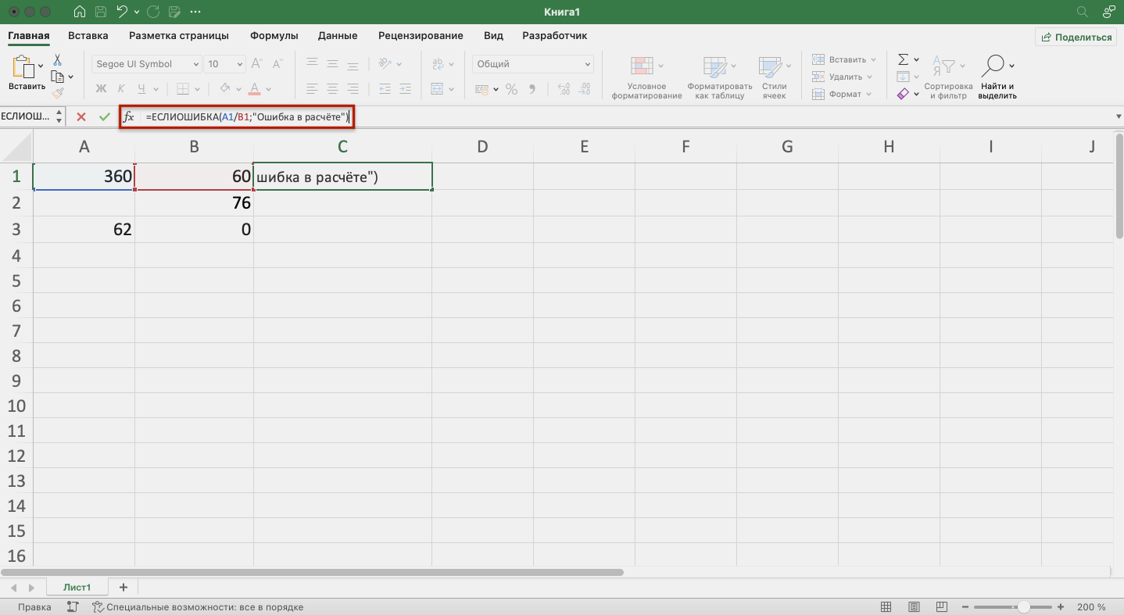This screenshot has width=1124, height=615.
Task: Click the fx insert function icon
Action: click(x=129, y=116)
